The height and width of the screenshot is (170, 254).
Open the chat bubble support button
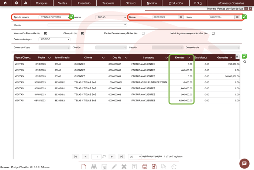click(244, 163)
